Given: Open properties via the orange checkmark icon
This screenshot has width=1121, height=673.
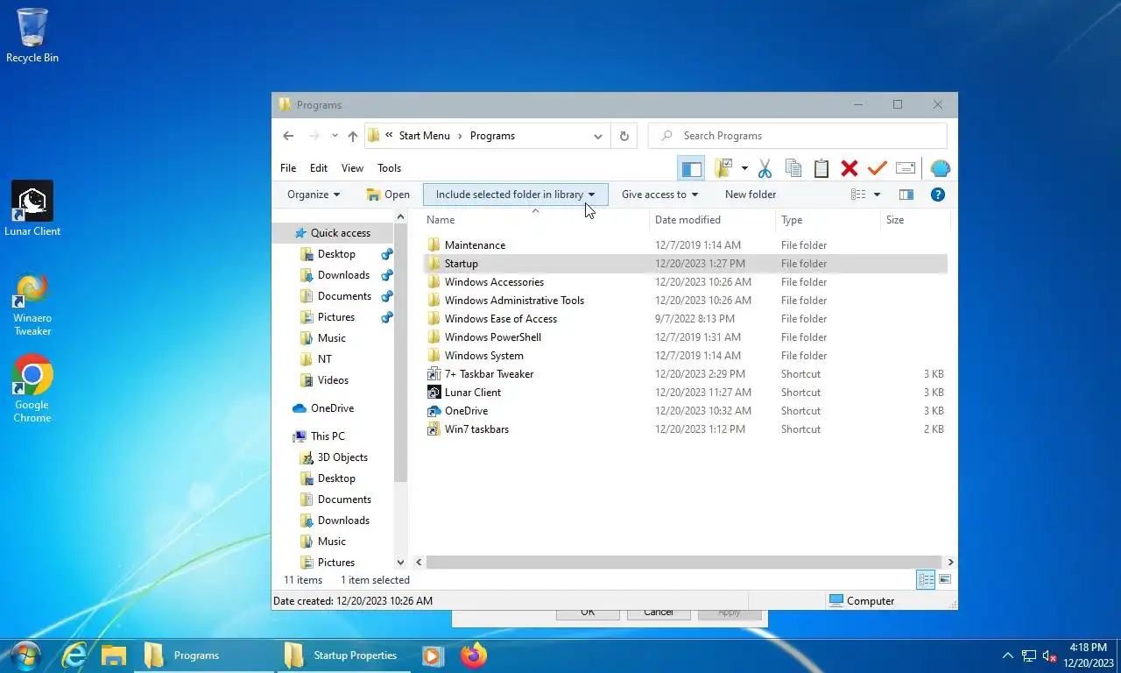Looking at the screenshot, I should pos(877,168).
